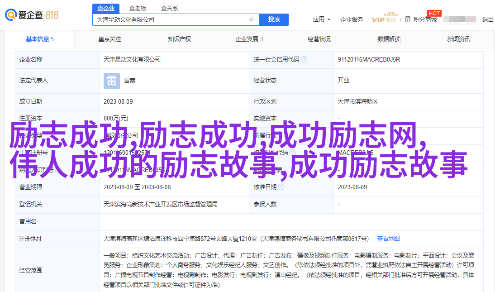Screen dimensions: 495x292
Task: Click the 实缴资本 row label
Action: (x=265, y=118)
